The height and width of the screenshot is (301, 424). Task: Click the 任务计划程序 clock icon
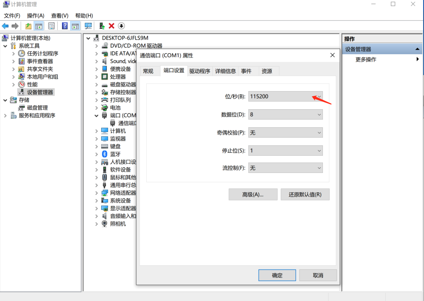tap(22, 53)
